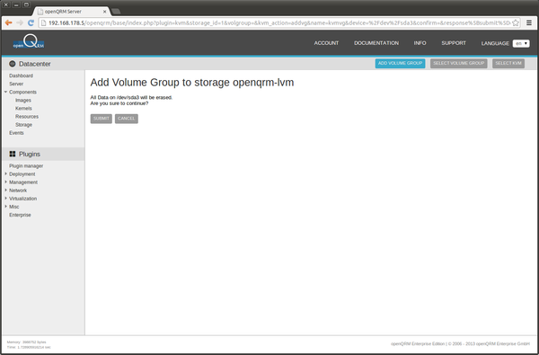
Task: Go back with browser back arrow
Action: point(9,22)
